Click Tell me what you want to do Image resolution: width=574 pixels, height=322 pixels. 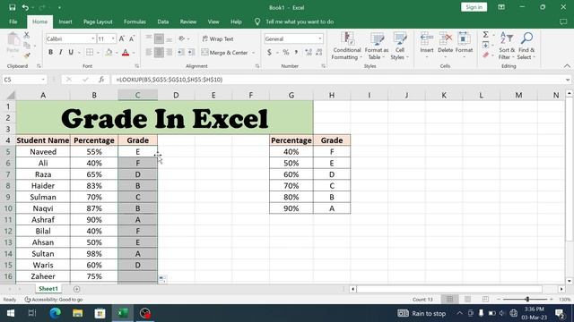click(300, 21)
